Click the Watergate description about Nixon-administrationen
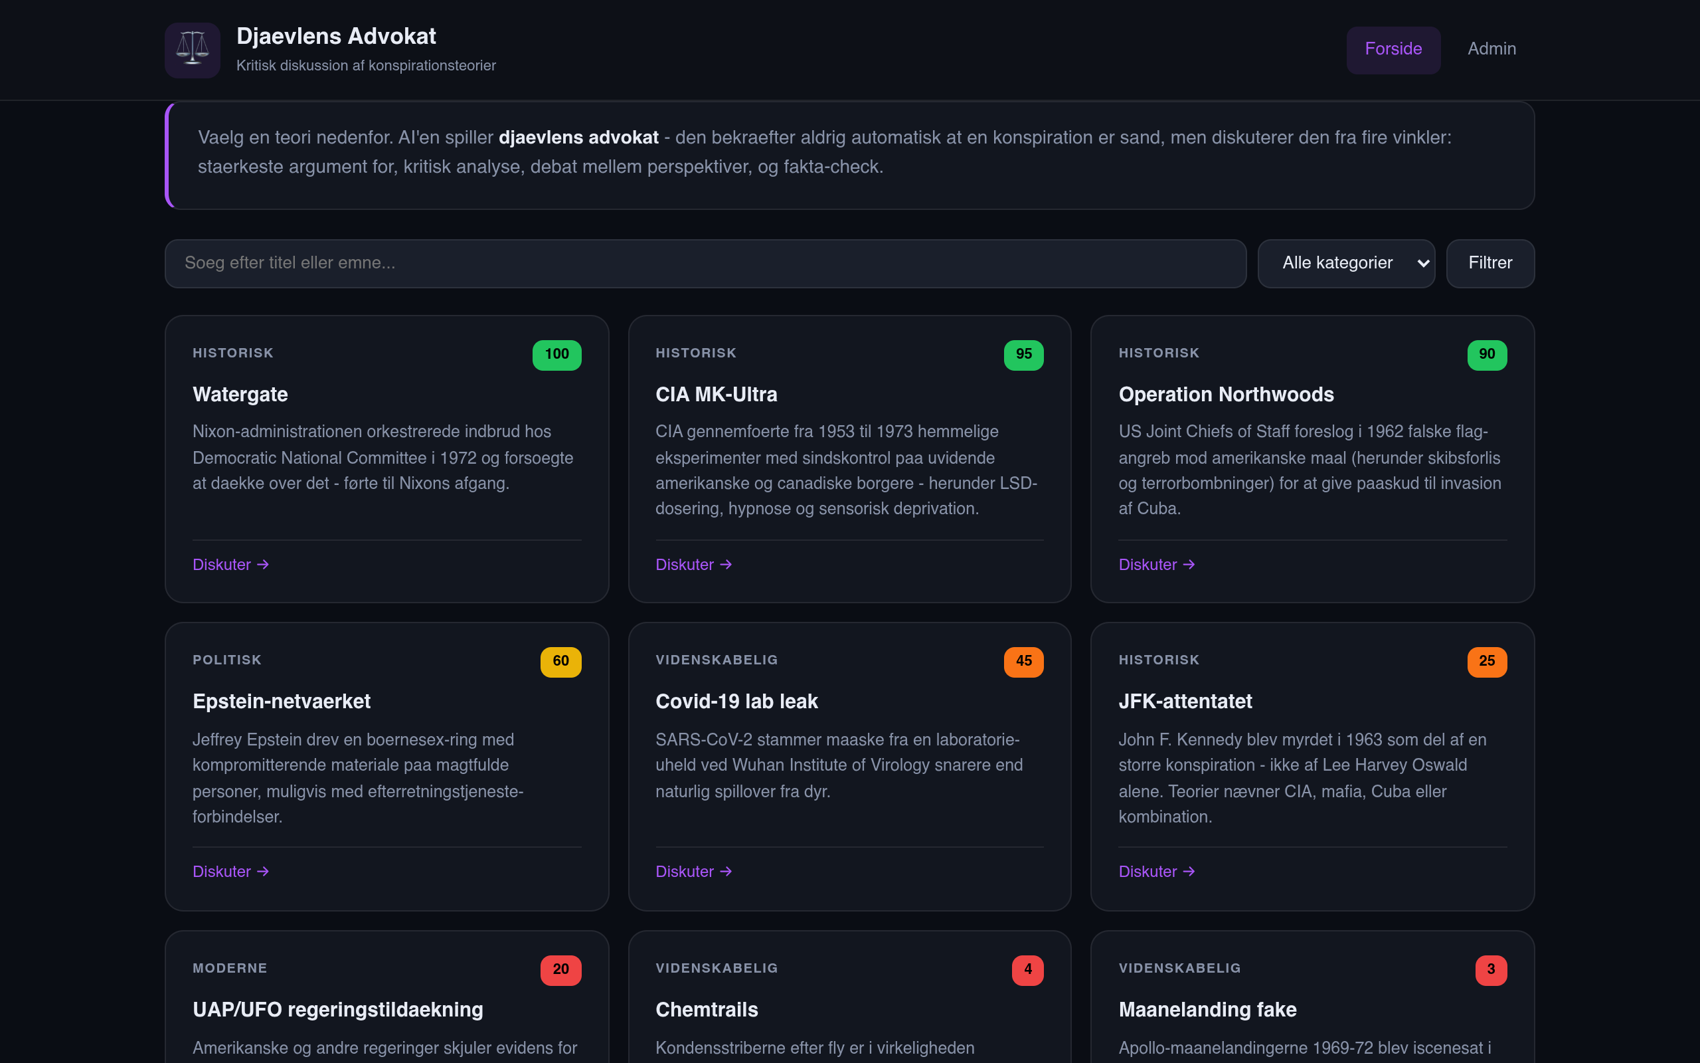This screenshot has width=1700, height=1063. (383, 458)
